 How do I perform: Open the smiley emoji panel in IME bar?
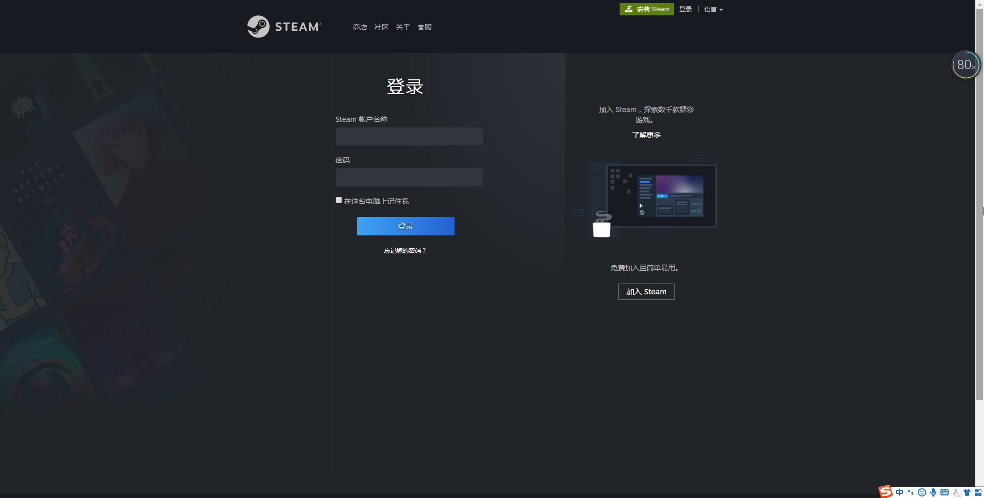pos(922,492)
